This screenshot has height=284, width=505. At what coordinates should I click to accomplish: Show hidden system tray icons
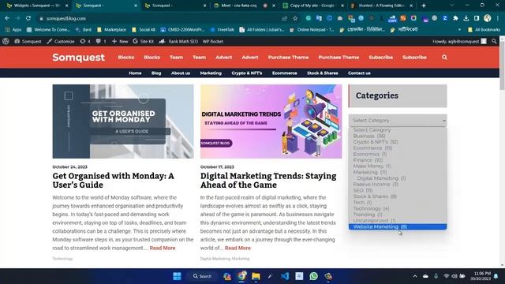(415, 276)
